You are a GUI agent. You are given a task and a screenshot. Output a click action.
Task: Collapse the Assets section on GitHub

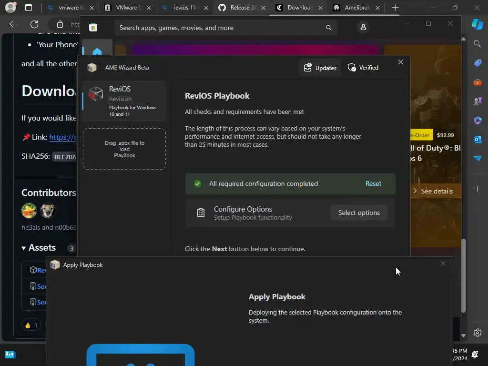[x=38, y=248]
